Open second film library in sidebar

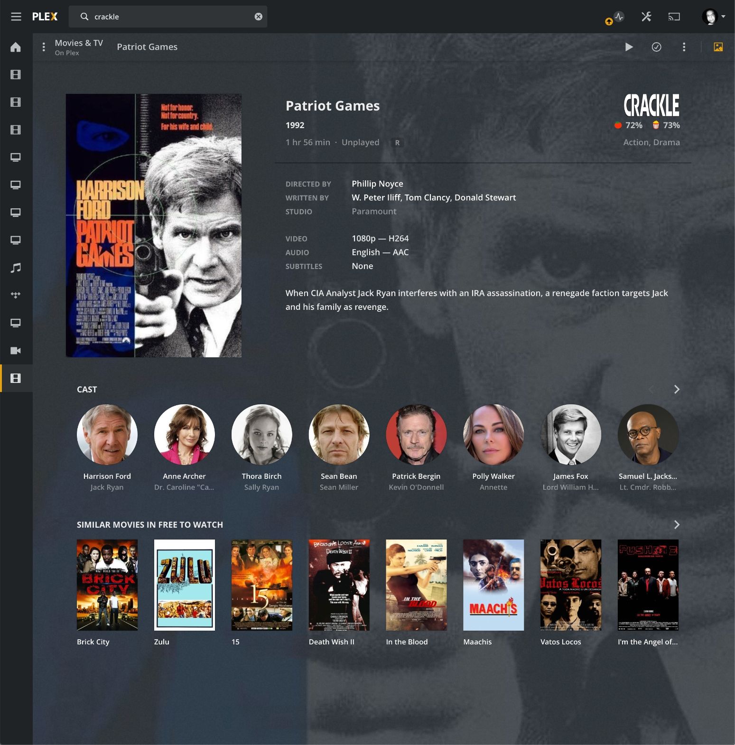click(16, 102)
